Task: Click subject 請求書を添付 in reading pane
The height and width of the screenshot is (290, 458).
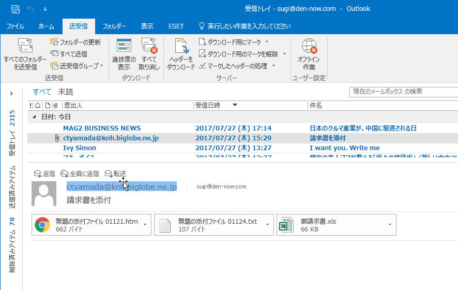Action: pos(89,200)
